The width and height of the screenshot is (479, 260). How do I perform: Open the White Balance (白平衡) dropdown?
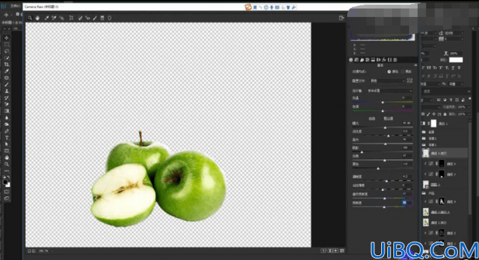point(389,91)
